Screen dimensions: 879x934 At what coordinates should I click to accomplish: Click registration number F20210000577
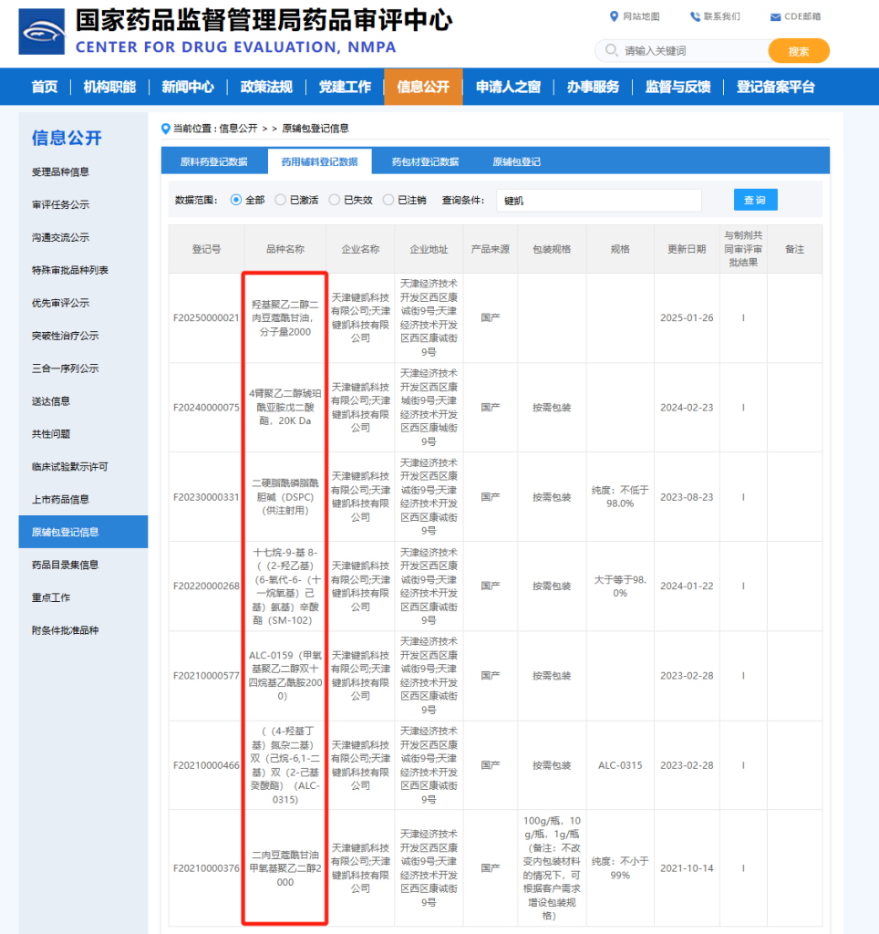(x=206, y=676)
